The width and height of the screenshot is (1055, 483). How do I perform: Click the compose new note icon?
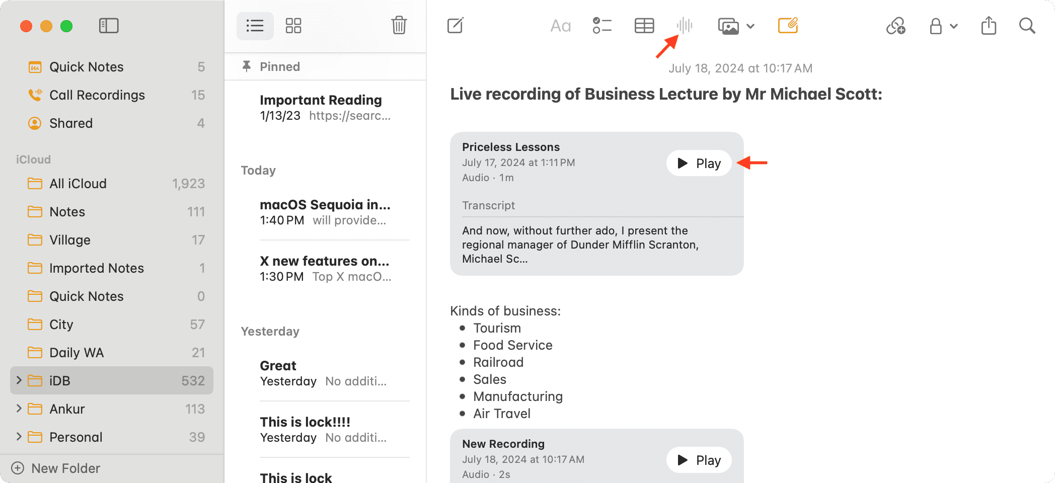pos(455,26)
